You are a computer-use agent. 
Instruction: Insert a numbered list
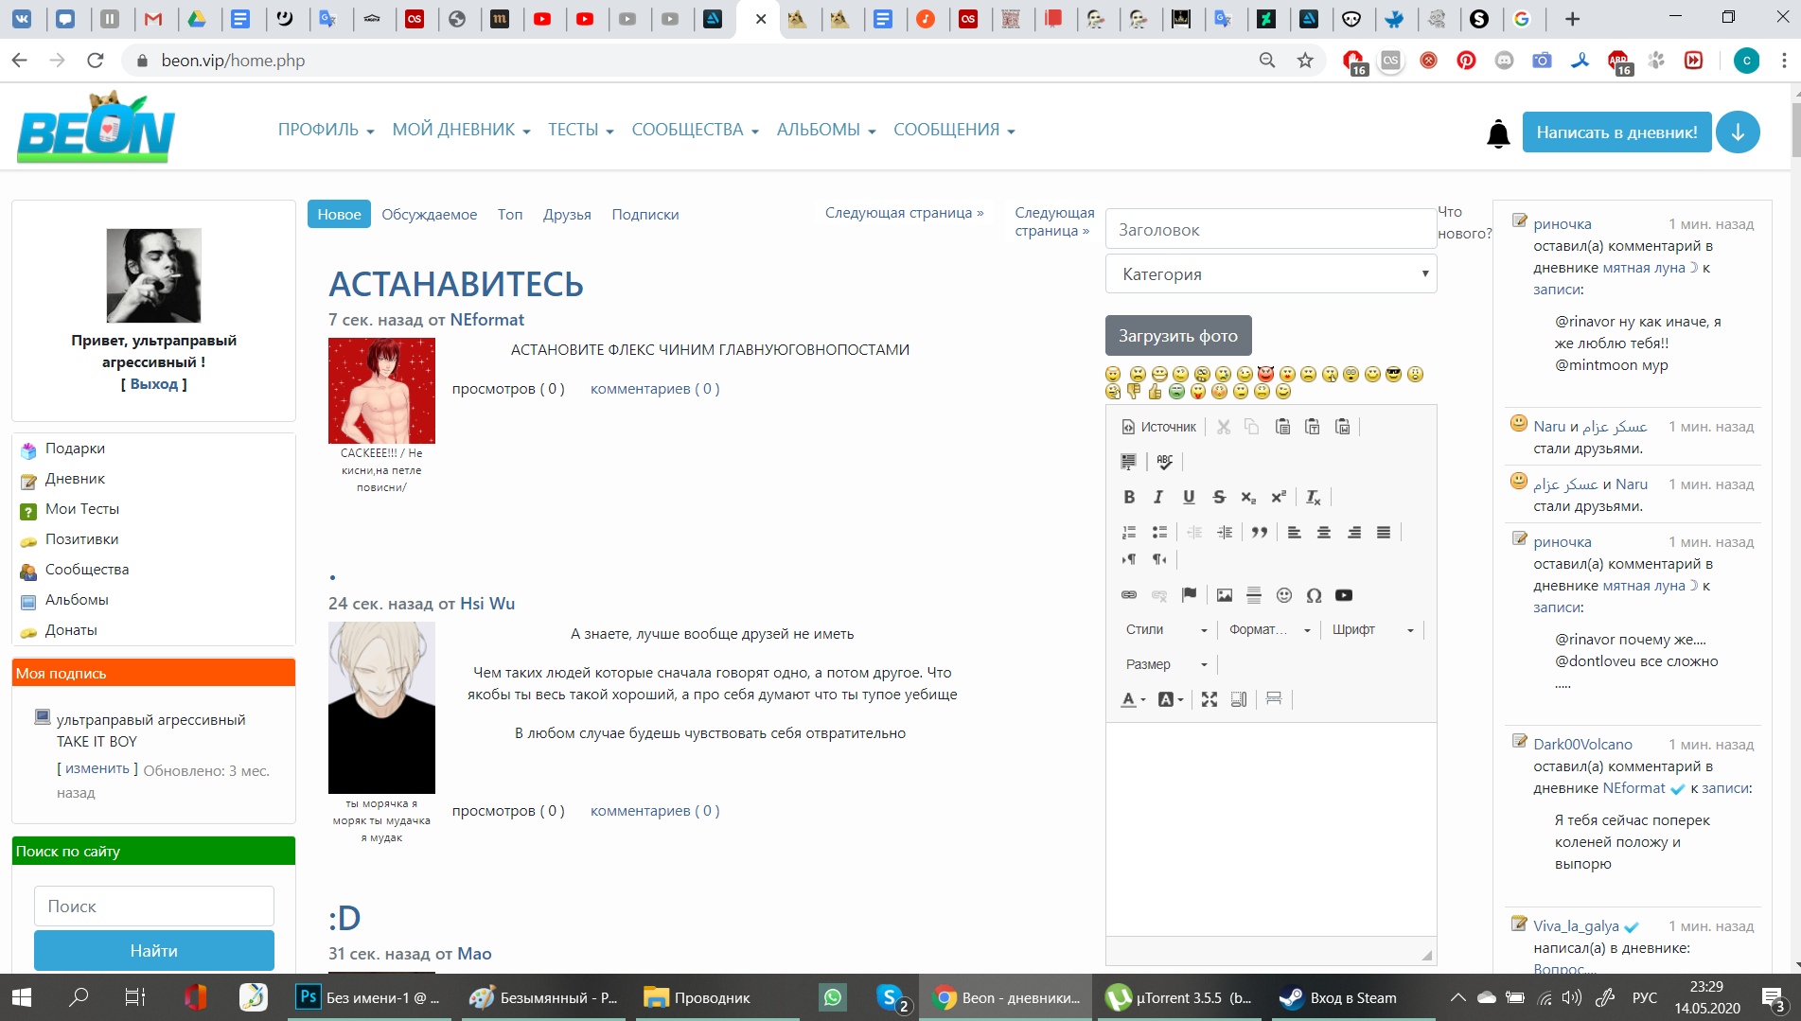click(1129, 532)
